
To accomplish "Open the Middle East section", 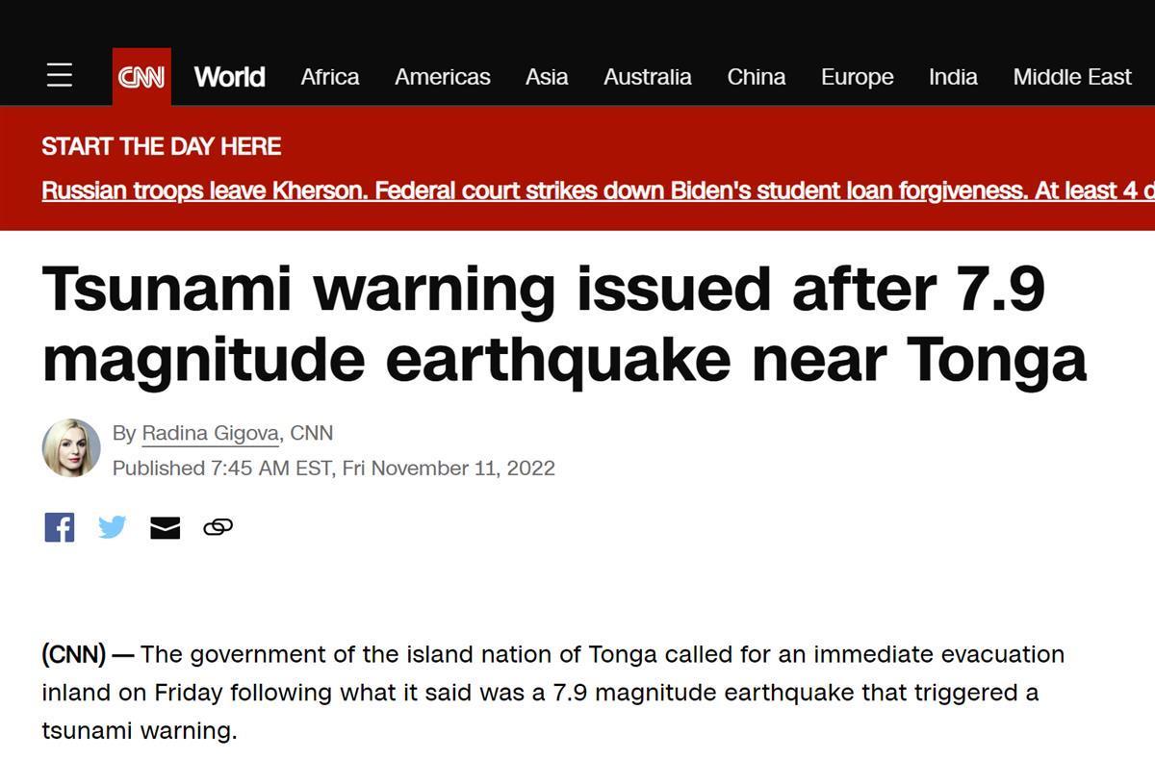I will click(1071, 77).
